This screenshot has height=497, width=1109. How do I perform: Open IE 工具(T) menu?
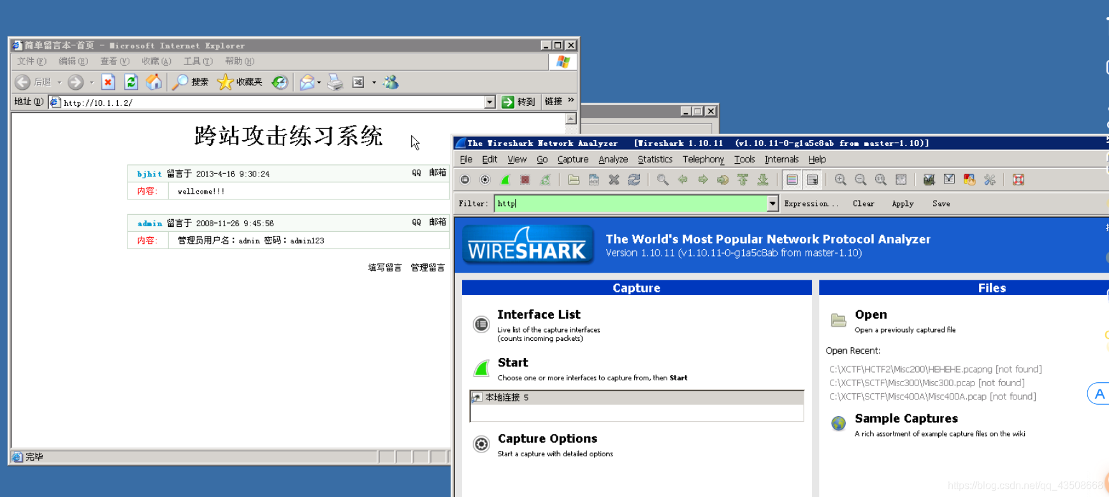click(198, 61)
